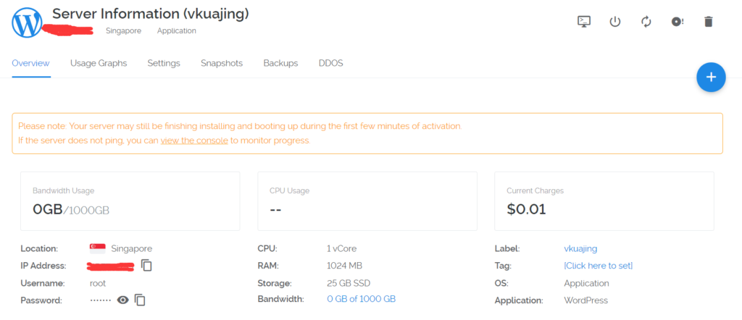
Task: Click the vkuajing label link
Action: 580,248
